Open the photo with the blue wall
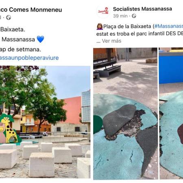The image size is (183, 183). pos(171,113)
